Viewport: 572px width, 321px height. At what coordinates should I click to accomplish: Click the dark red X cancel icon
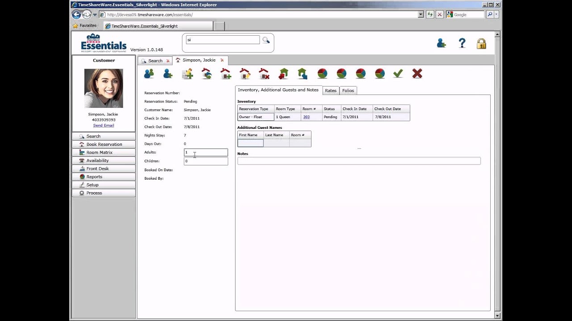point(417,74)
